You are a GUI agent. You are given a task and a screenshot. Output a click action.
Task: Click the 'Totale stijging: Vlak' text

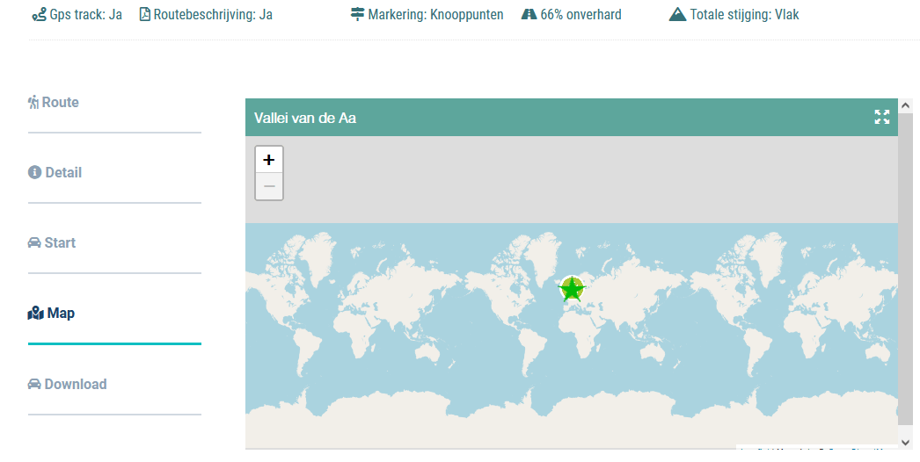pyautogui.click(x=744, y=15)
